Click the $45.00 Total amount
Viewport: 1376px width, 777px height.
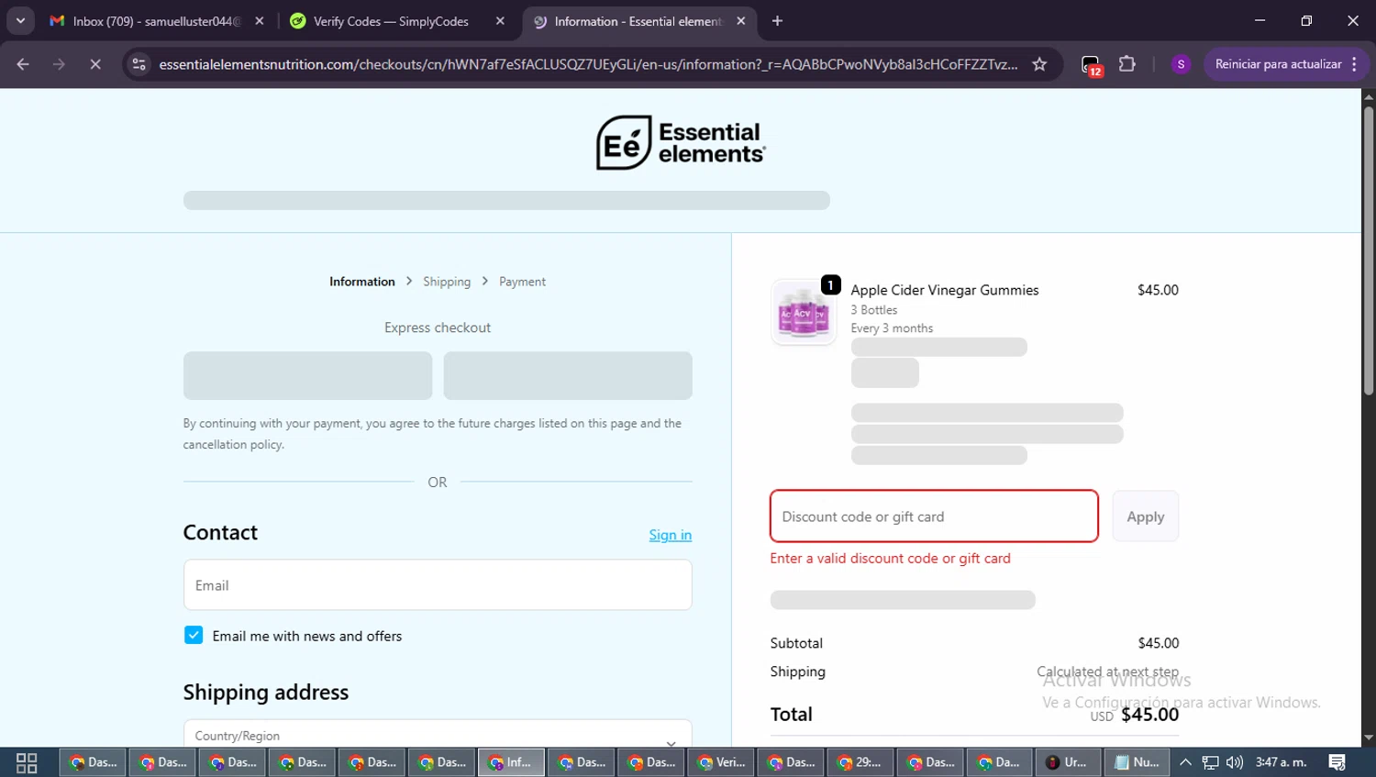click(x=1149, y=715)
